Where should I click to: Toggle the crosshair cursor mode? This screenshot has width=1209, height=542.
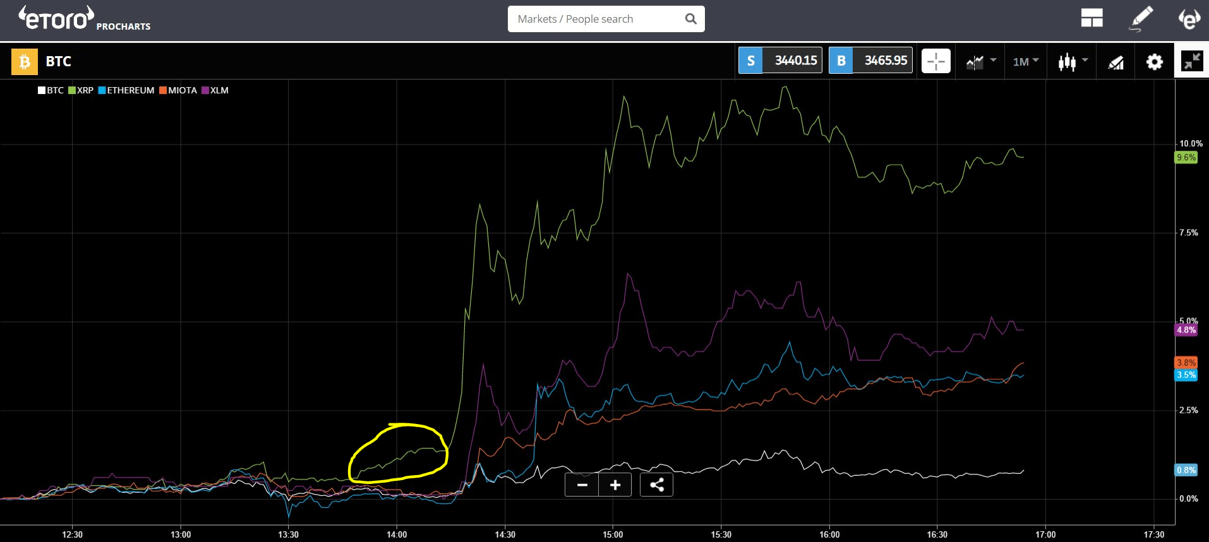click(935, 61)
